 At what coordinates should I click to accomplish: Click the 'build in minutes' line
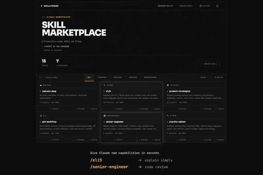point(53,50)
